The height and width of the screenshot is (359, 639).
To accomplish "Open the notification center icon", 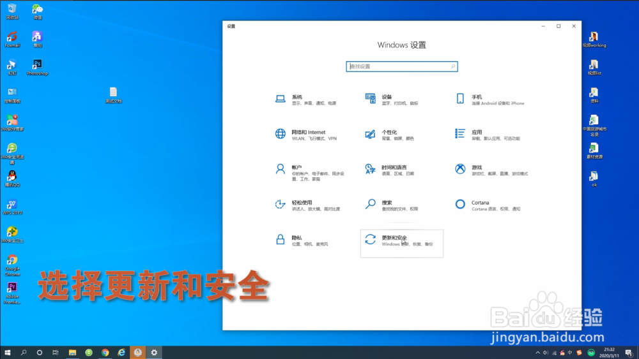I will (x=629, y=353).
